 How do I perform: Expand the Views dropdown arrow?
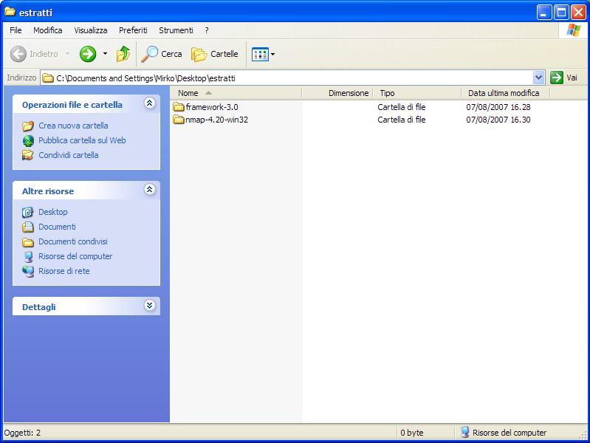click(272, 54)
